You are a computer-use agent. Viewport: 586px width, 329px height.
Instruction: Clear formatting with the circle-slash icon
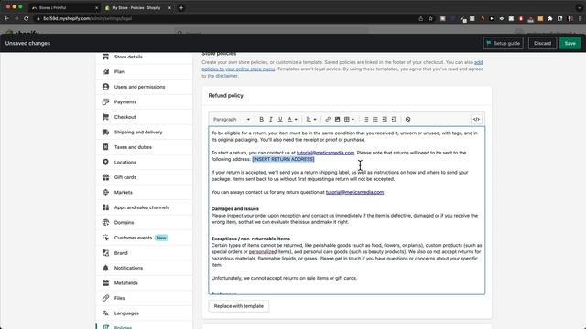(x=407, y=120)
